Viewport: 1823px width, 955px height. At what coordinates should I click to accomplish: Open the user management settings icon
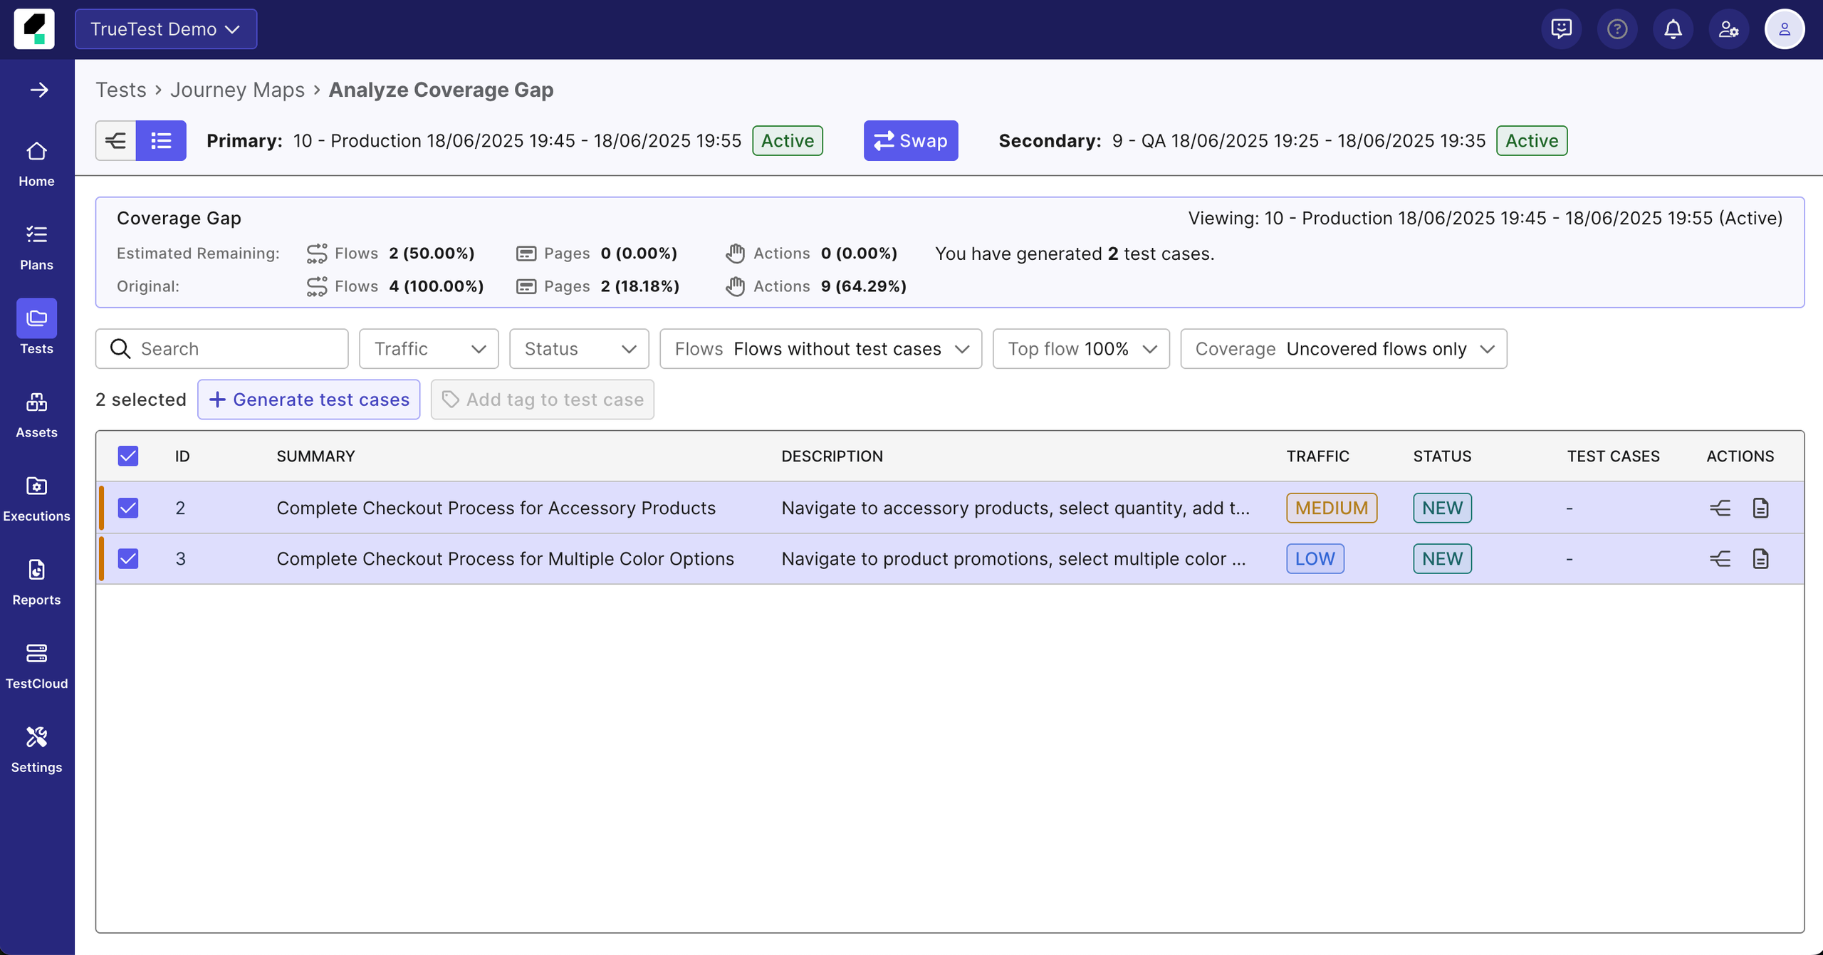pyautogui.click(x=1729, y=29)
